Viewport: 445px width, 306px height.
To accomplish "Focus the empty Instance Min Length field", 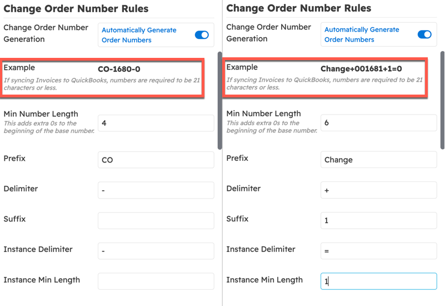I will [x=156, y=281].
